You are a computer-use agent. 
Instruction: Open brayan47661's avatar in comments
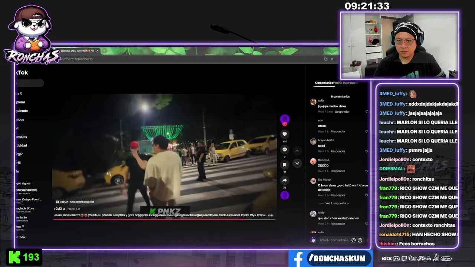point(313,141)
